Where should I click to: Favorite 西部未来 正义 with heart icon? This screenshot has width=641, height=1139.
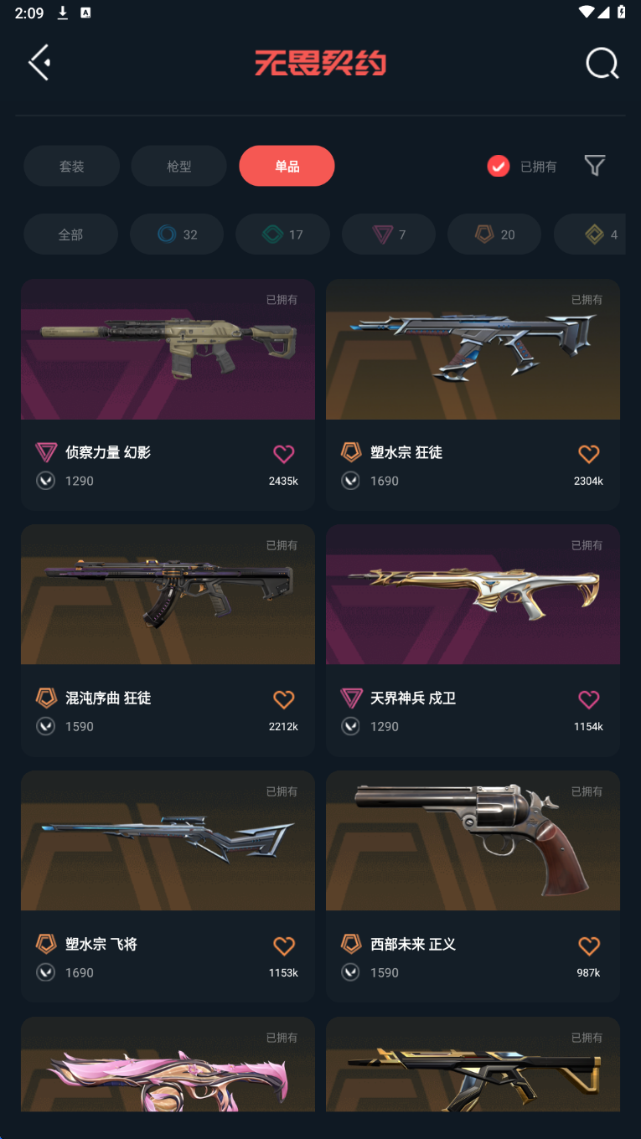click(x=589, y=946)
